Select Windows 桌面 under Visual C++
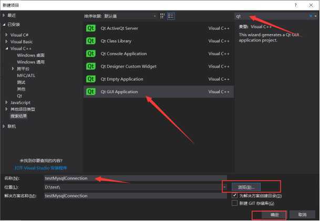The height and width of the screenshot is (221, 320). tap(31, 56)
